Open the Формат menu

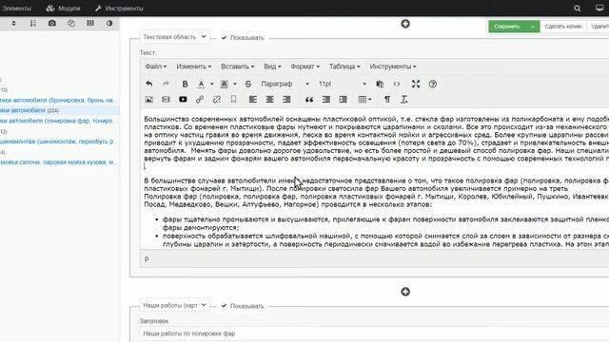304,66
